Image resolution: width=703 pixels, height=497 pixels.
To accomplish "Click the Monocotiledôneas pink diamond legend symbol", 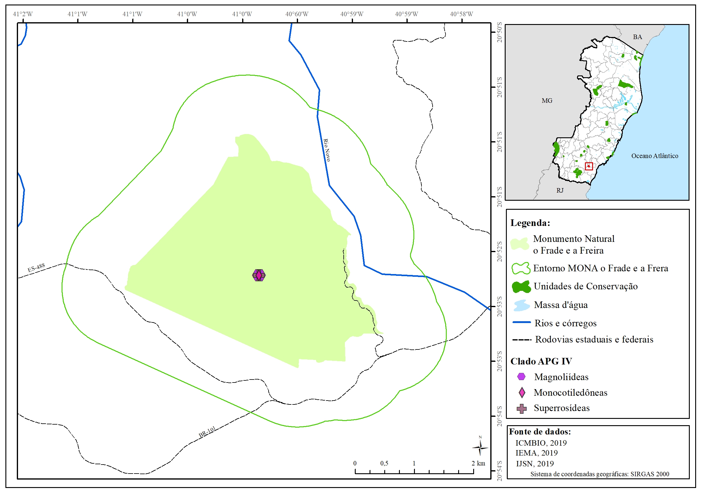I will (x=522, y=392).
